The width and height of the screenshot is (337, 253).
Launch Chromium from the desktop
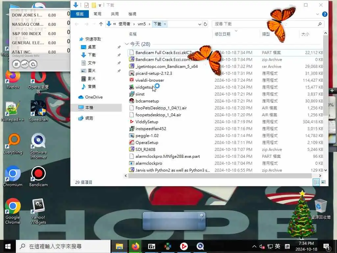[x=13, y=177]
